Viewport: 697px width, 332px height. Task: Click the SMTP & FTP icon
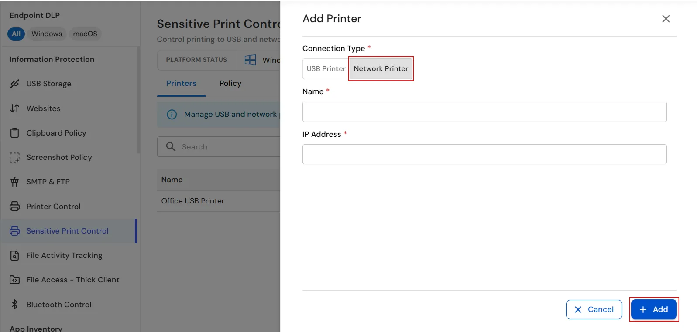tap(14, 182)
